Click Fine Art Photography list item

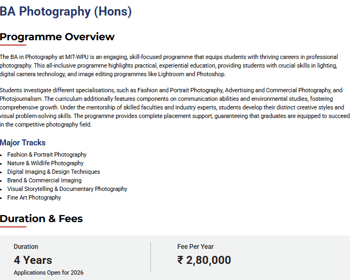pos(34,197)
